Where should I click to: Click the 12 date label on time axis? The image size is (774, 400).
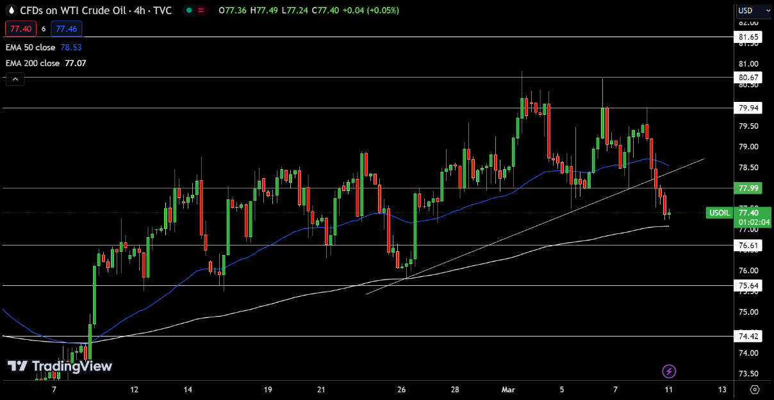click(134, 389)
